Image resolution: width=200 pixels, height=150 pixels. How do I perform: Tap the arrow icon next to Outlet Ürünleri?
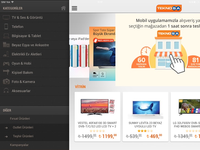click(x=6, y=128)
